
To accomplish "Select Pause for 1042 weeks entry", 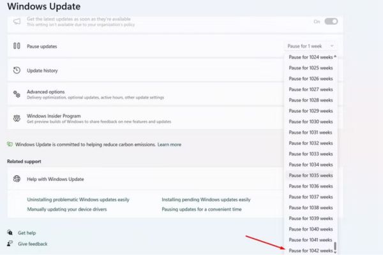I will [x=311, y=251].
